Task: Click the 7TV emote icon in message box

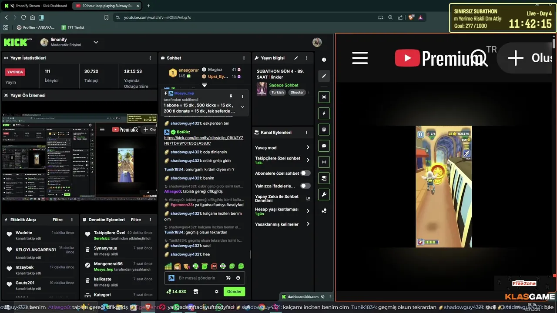Action: click(x=228, y=278)
